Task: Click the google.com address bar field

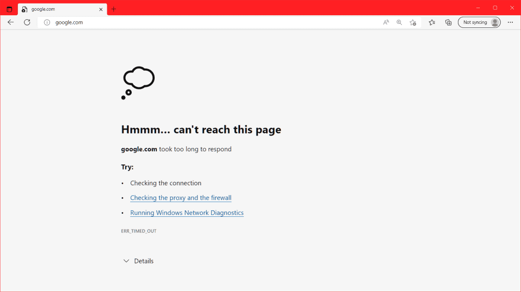Action: click(x=204, y=22)
